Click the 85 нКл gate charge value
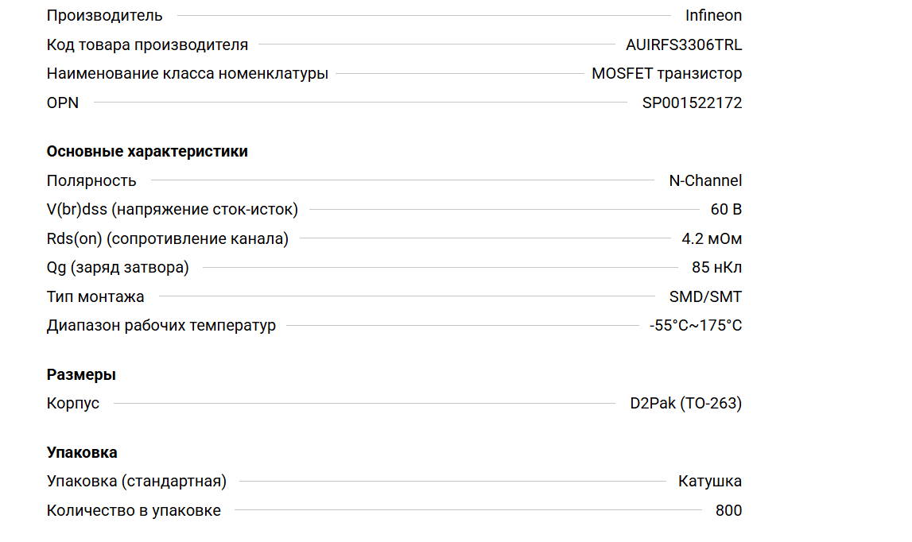 click(716, 268)
